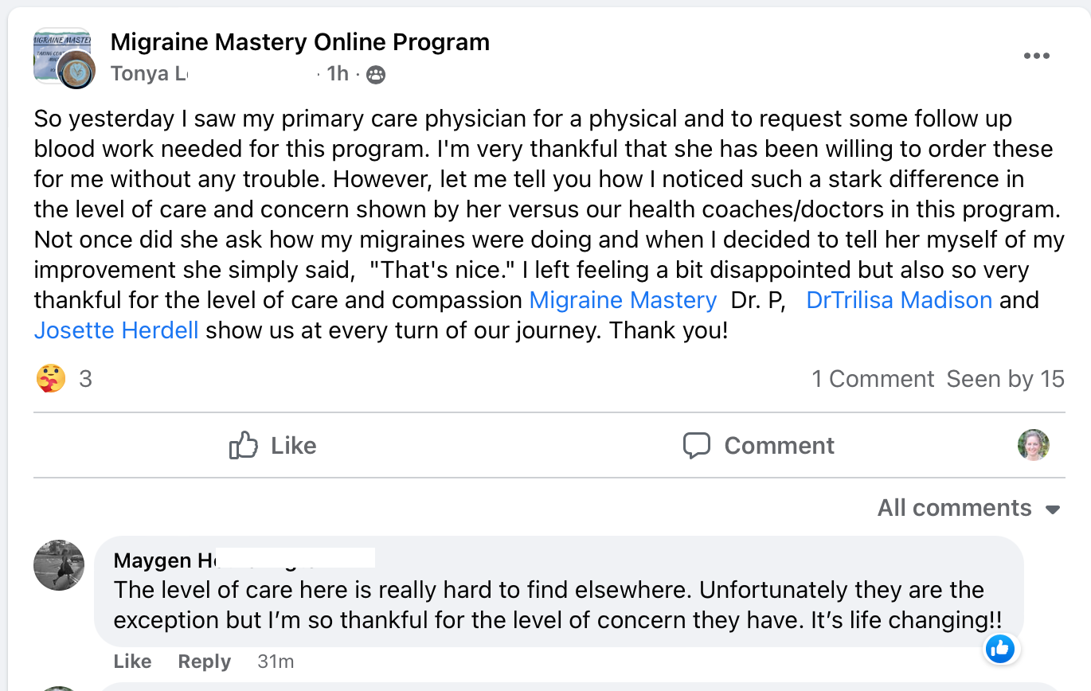Click the group members audience icon
The image size is (1091, 691).
point(376,74)
